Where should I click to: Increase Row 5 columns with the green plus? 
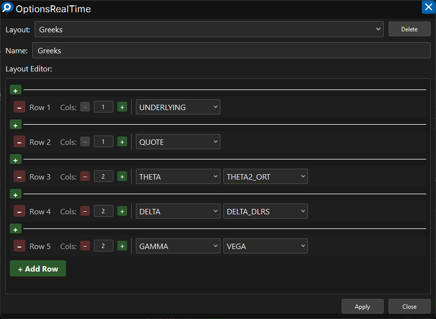pos(122,246)
